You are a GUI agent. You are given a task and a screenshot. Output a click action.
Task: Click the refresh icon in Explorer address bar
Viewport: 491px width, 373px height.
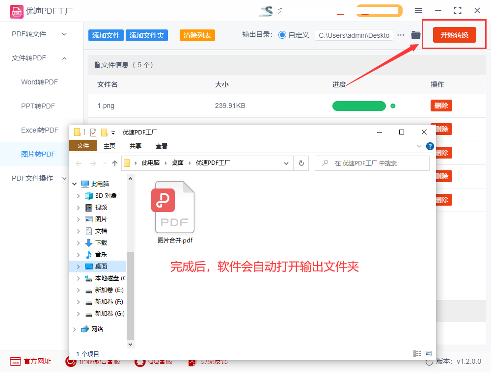(x=301, y=163)
